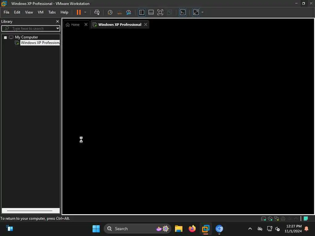Click the VMware logo in the title bar
315x236 pixels.
point(4,4)
